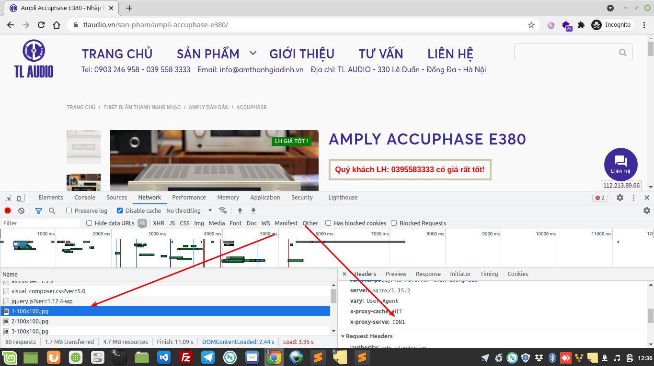The width and height of the screenshot is (654, 366).
Task: Open LIÊN HỆ navigation link
Action: click(x=450, y=54)
